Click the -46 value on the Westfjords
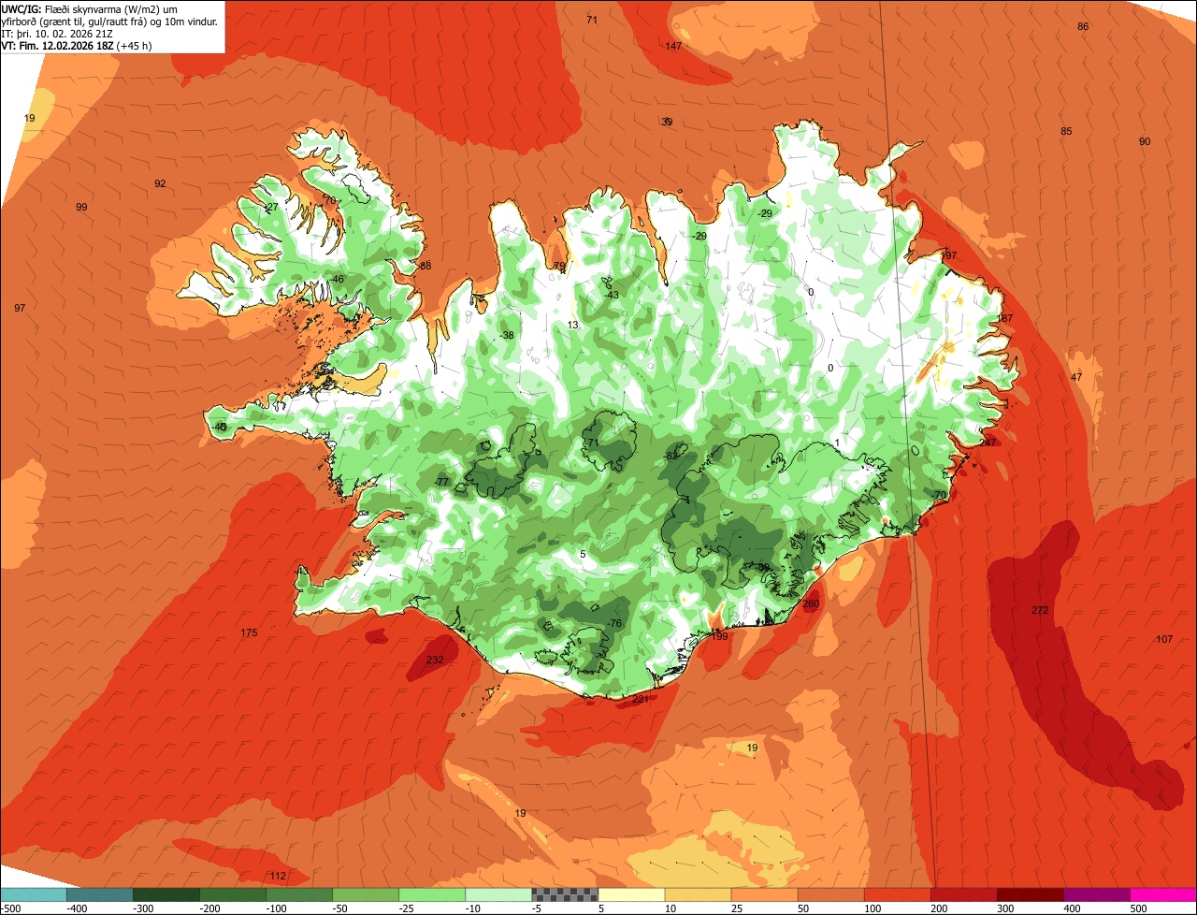 [x=336, y=279]
